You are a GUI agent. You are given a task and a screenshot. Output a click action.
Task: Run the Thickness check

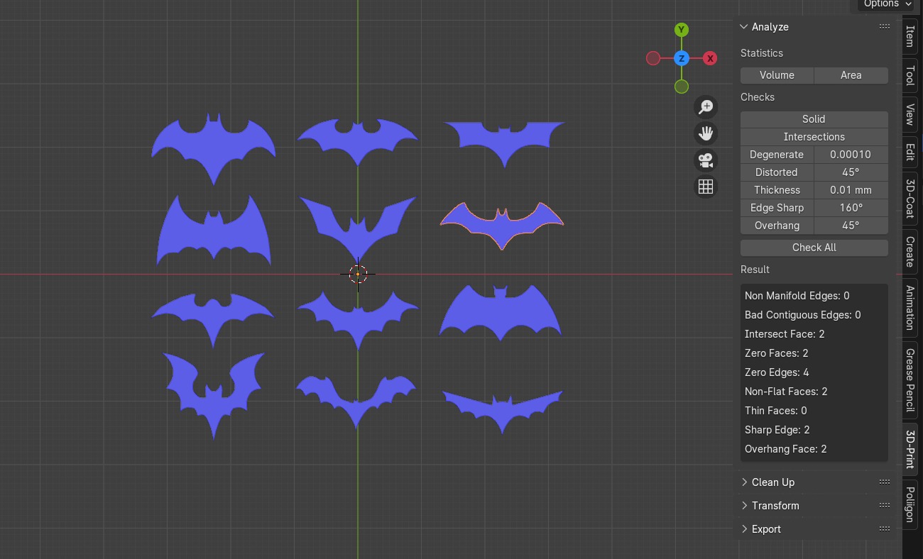(x=777, y=190)
